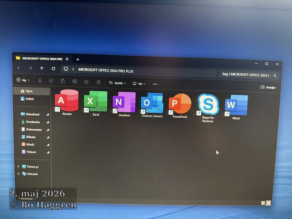
Task: Click the pin icon beside Videoer
Action: tap(48, 152)
